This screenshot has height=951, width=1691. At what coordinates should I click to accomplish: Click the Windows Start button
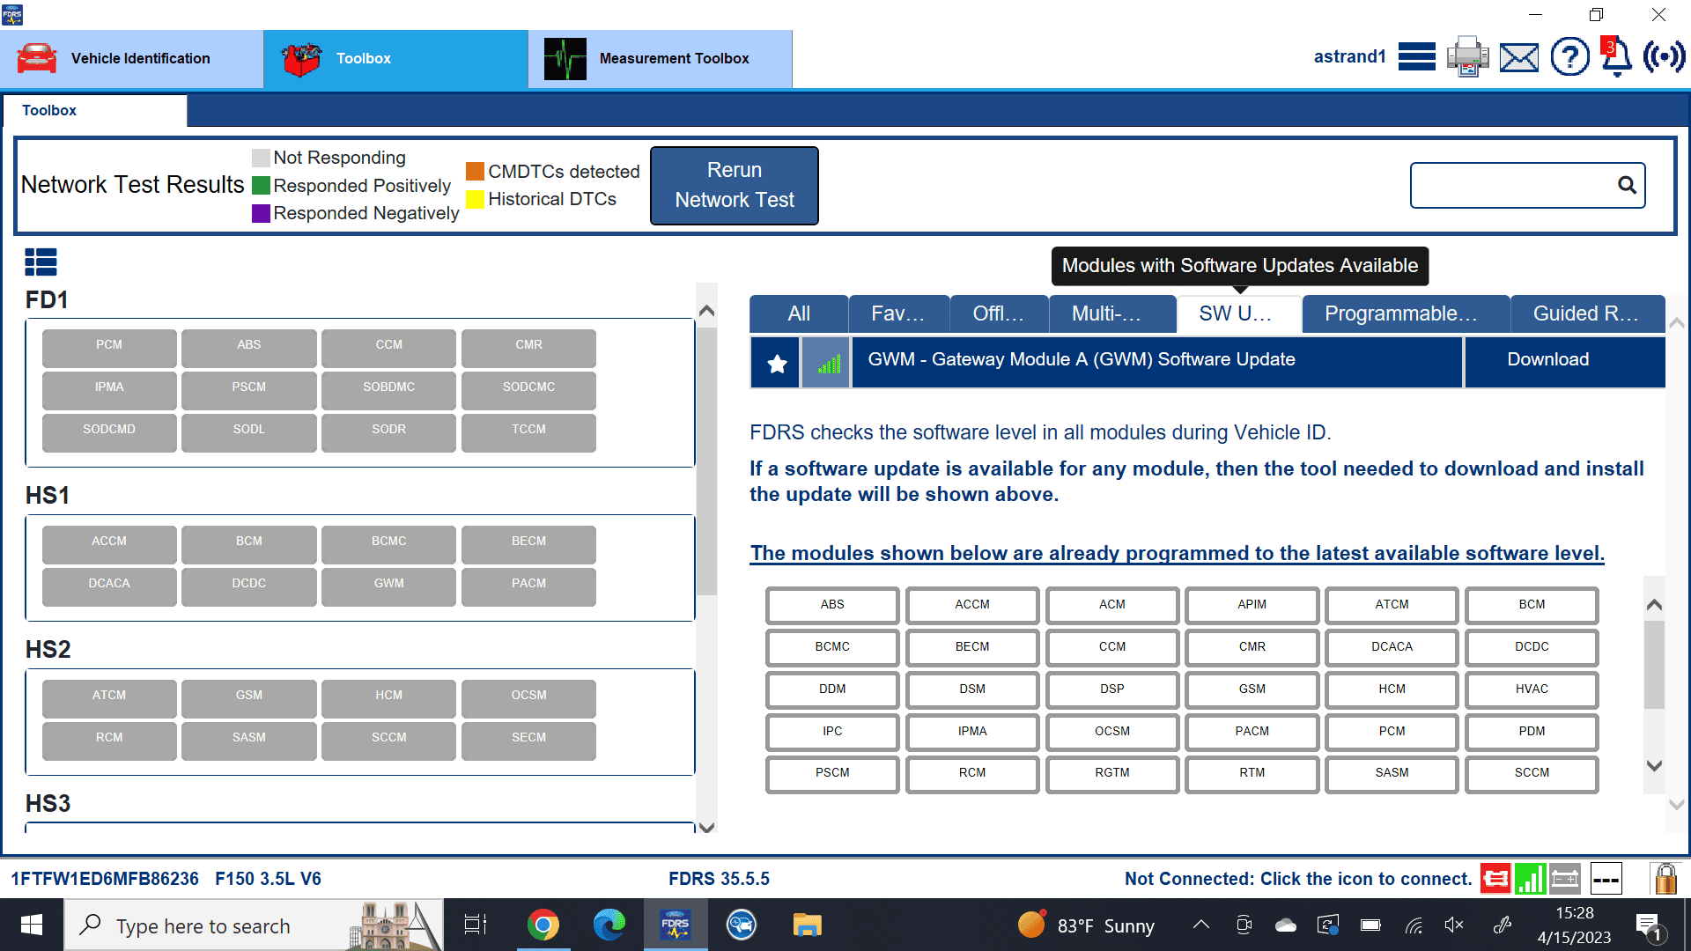coord(32,925)
